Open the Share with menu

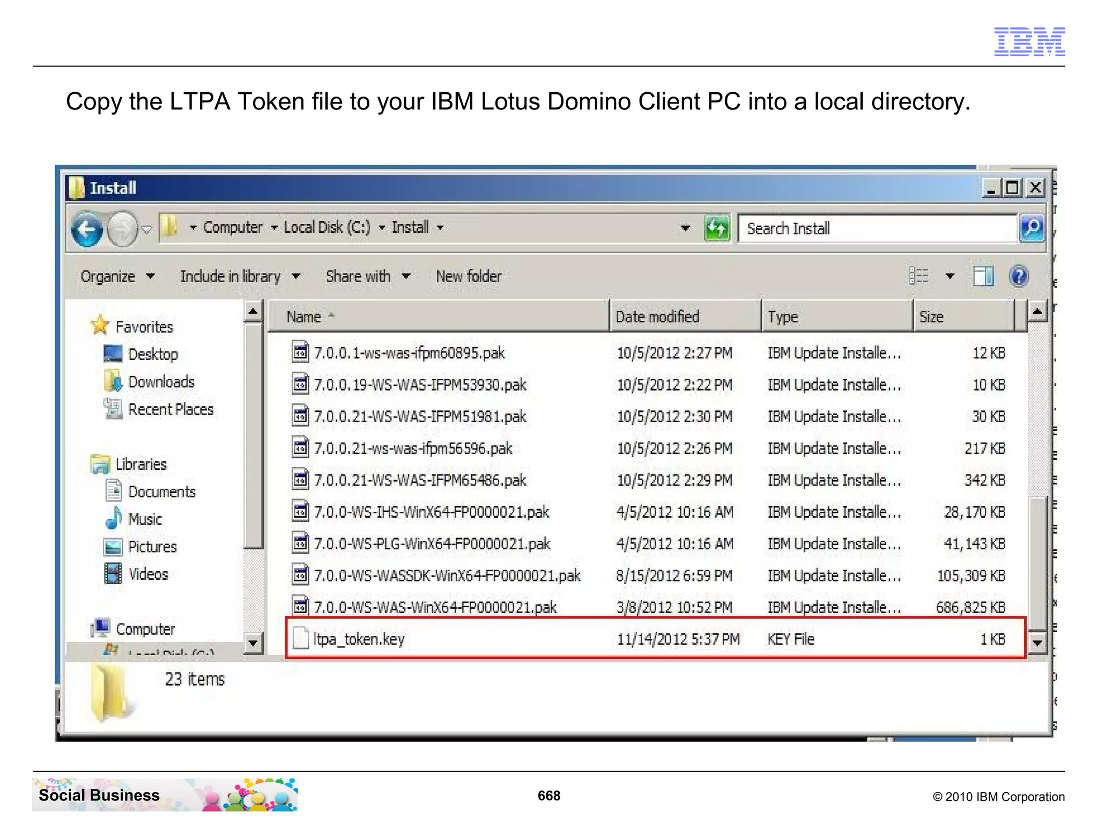pyautogui.click(x=368, y=276)
